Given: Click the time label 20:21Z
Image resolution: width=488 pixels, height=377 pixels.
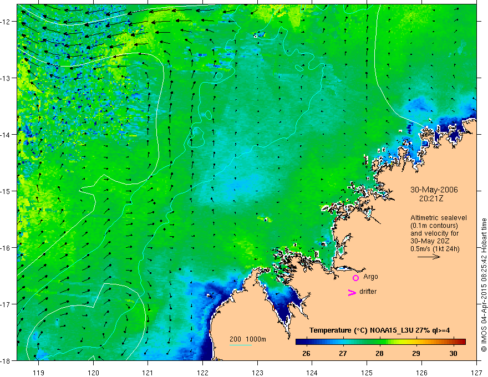Looking at the screenshot, I should [431, 198].
